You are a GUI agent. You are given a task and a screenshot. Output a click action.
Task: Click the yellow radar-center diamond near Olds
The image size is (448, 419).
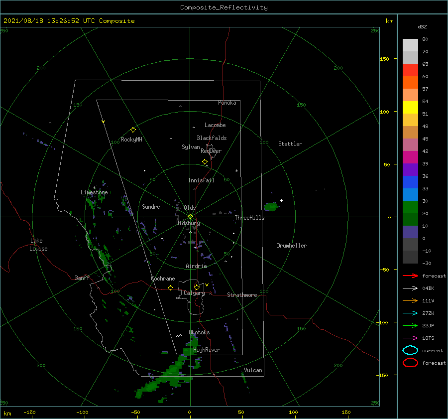[x=190, y=217]
